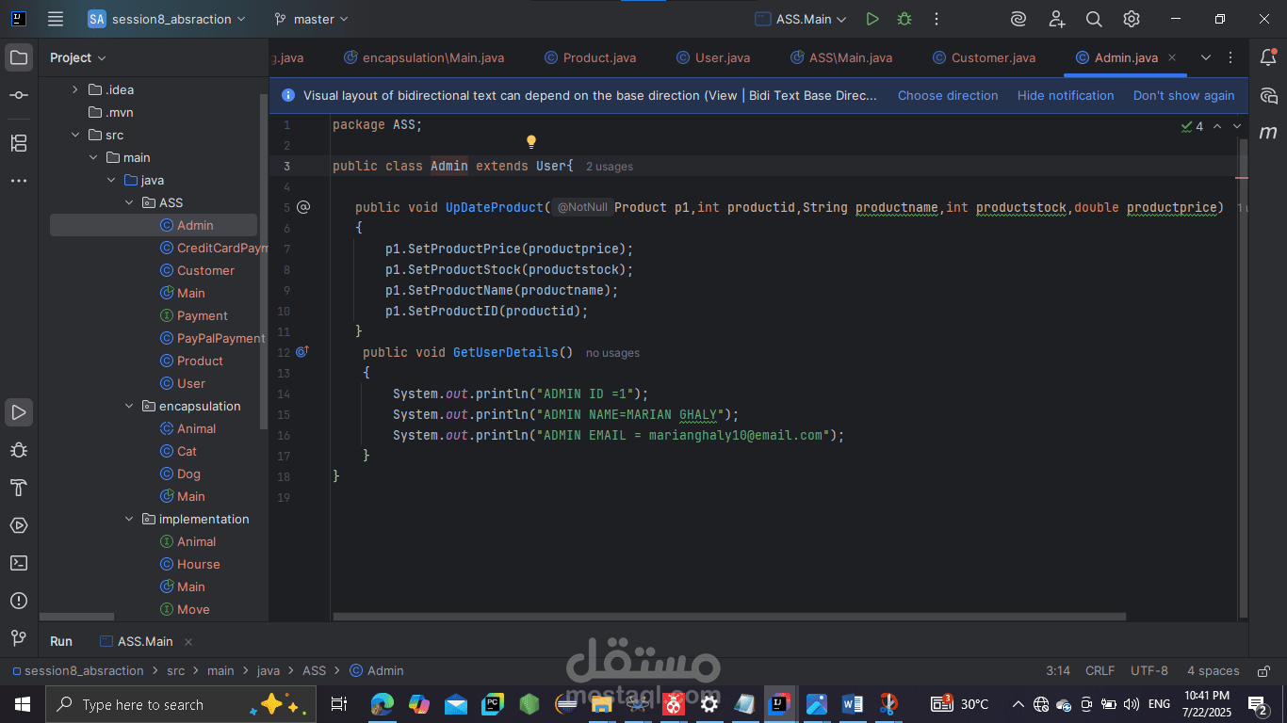Click the Debug bug icon in toolbar

tap(904, 19)
